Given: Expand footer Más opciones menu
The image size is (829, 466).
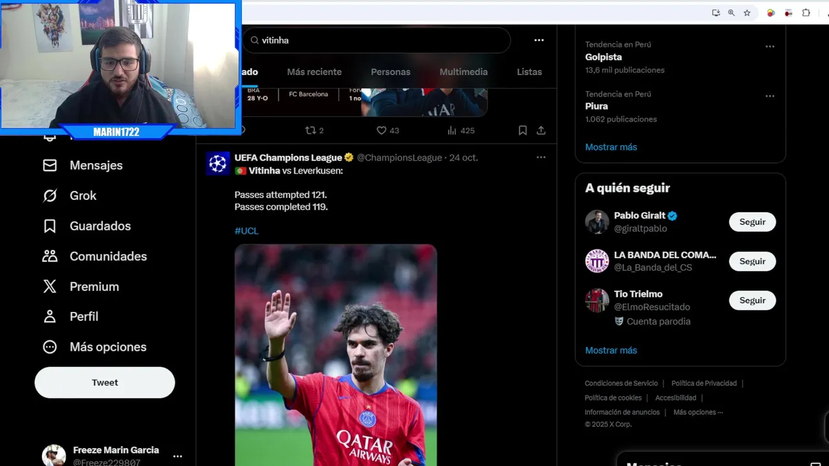Looking at the screenshot, I should tap(698, 412).
